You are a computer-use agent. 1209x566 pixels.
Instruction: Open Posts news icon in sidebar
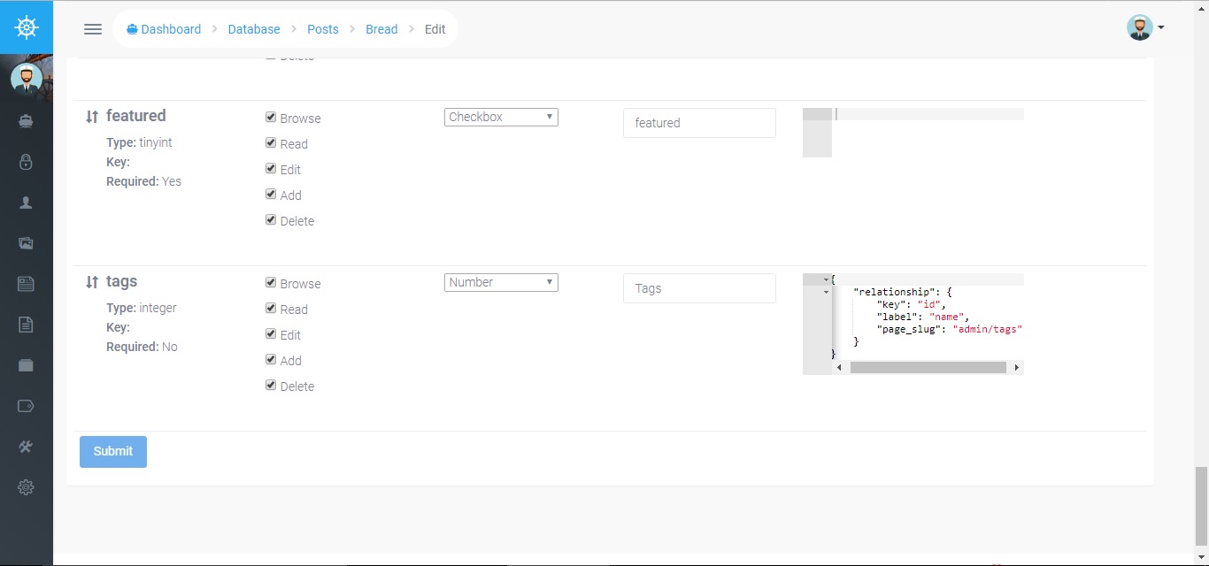26,284
